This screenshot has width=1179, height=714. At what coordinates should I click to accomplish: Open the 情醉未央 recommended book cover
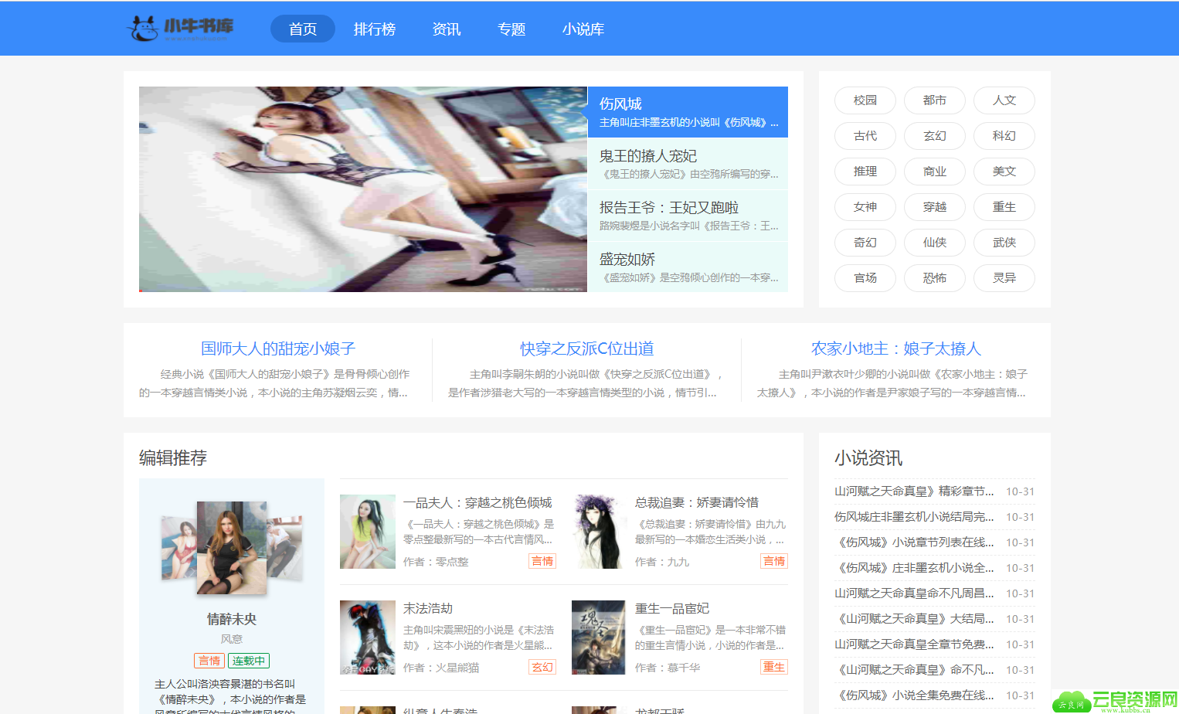232,549
